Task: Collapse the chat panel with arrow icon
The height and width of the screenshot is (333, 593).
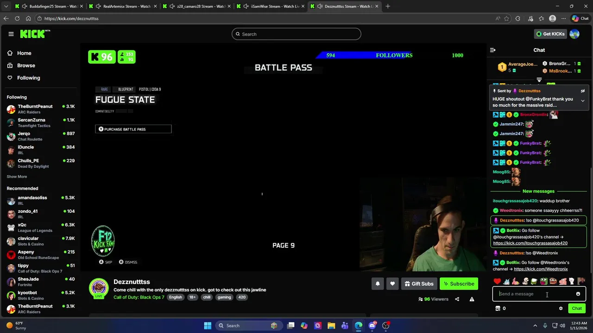Action: pos(492,50)
